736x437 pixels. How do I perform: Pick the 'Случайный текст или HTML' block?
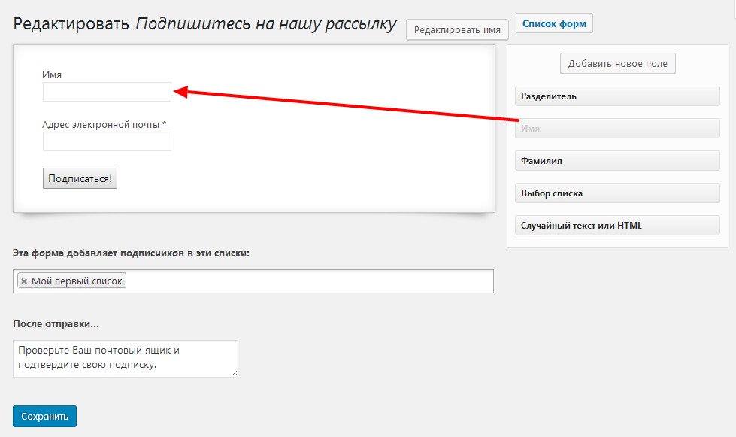point(617,226)
